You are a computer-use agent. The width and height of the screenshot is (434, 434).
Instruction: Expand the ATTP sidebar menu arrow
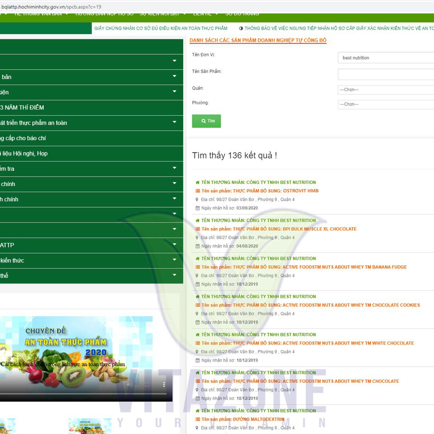[x=174, y=245]
